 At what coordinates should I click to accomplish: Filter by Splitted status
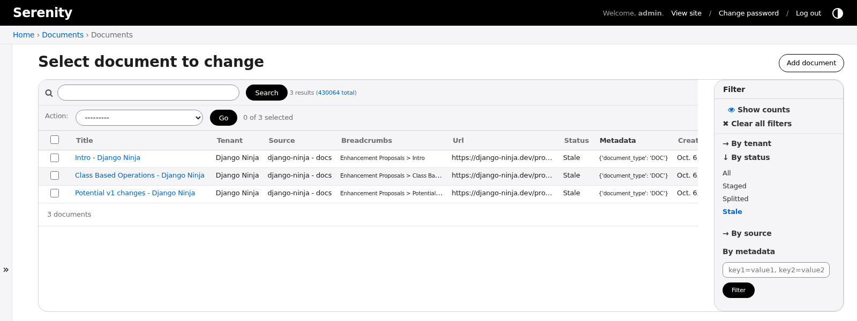pyautogui.click(x=735, y=199)
